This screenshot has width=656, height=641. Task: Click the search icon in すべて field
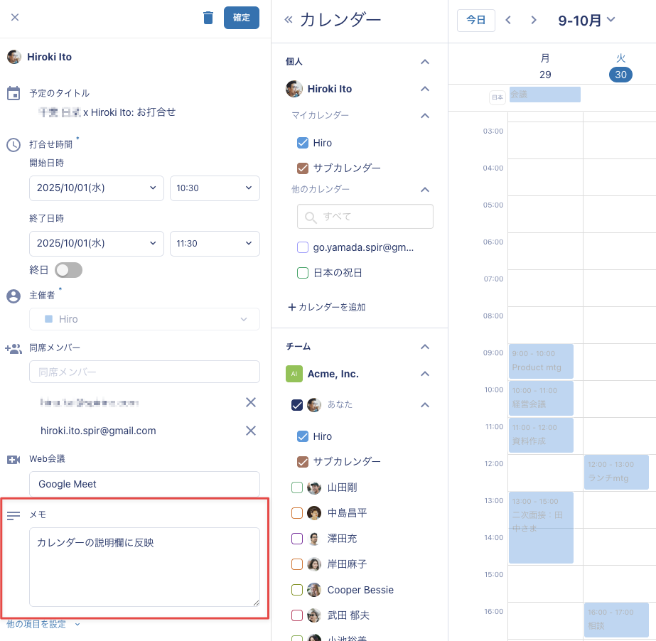(x=311, y=217)
